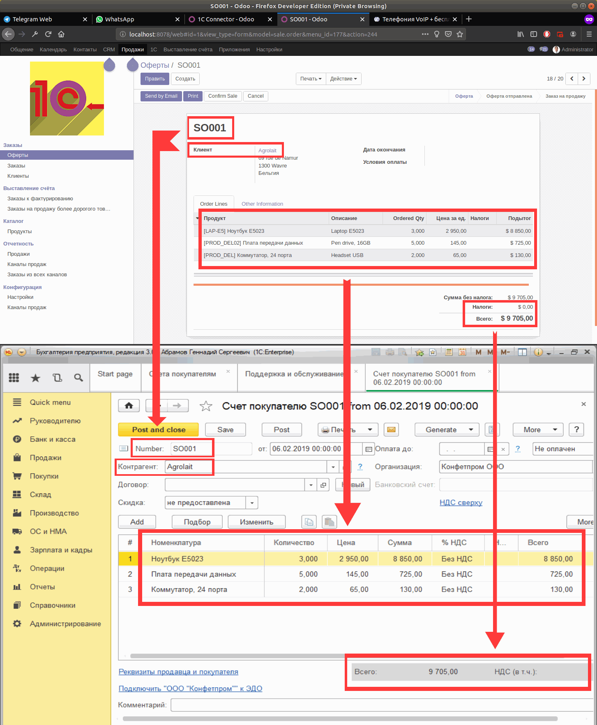Expand the Печать print dropdown in 1C
The width and height of the screenshot is (597, 725).
point(370,429)
